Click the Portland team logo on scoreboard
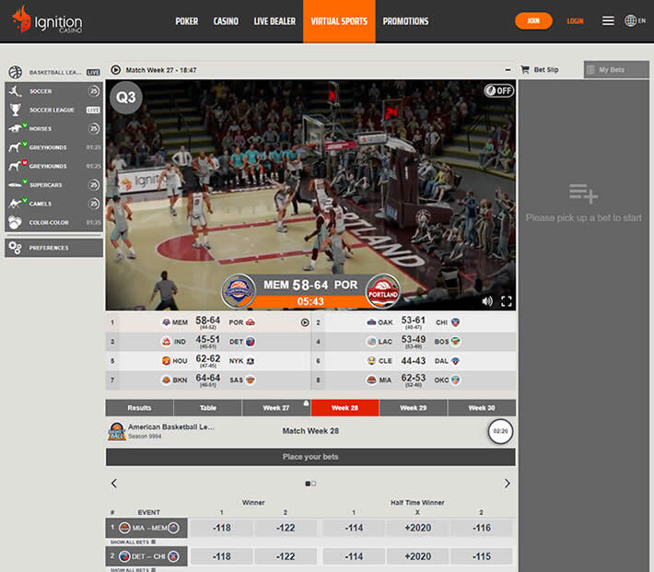 pos(383,291)
